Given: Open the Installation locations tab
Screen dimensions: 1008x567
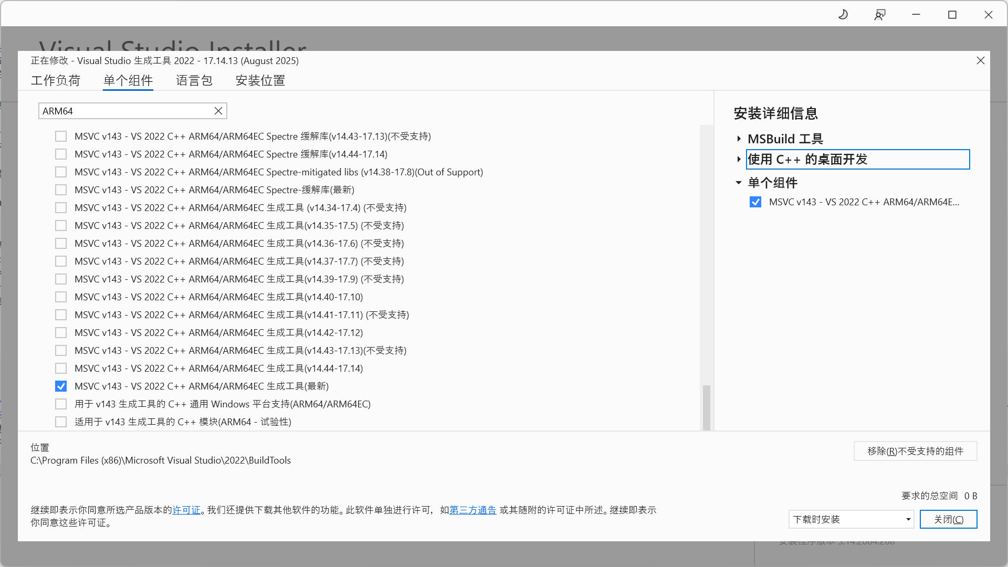Looking at the screenshot, I should pos(260,80).
